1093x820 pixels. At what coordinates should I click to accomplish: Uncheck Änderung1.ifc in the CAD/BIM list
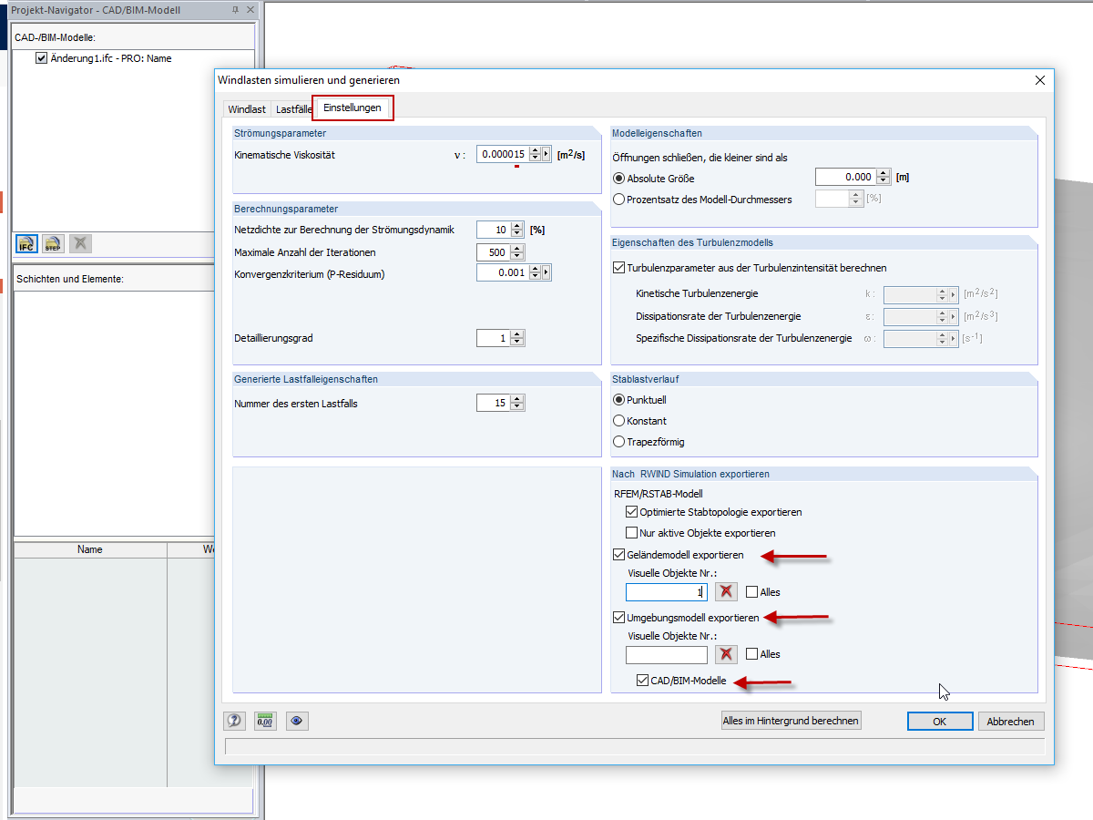[42, 57]
